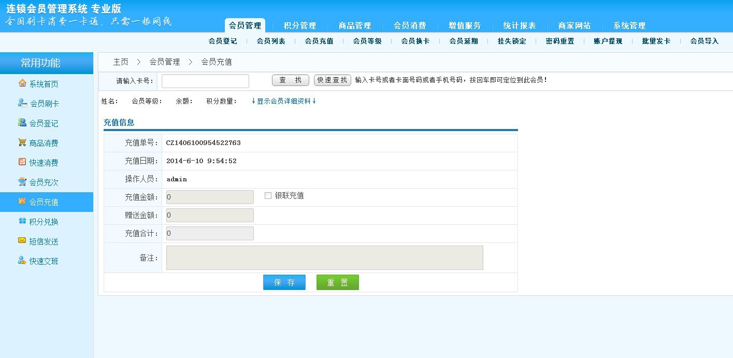
Task: Click operator name admin
Action: pos(177,179)
